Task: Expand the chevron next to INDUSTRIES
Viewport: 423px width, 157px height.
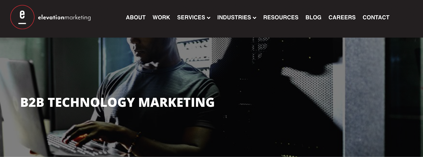Action: pos(255,18)
